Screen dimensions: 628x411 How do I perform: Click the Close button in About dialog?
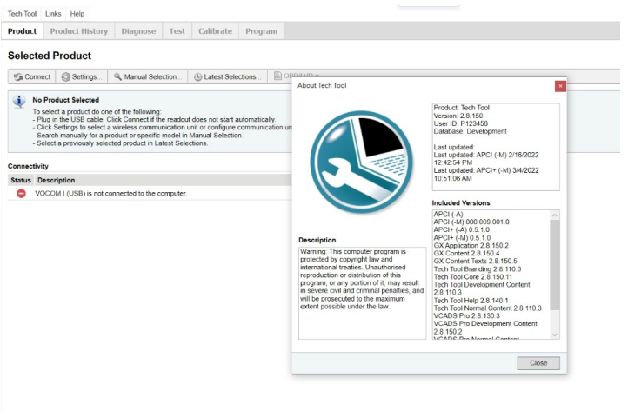pyautogui.click(x=538, y=363)
